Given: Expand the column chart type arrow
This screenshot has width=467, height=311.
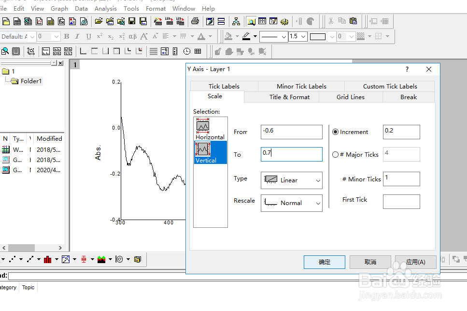Looking at the screenshot, I should (57, 259).
